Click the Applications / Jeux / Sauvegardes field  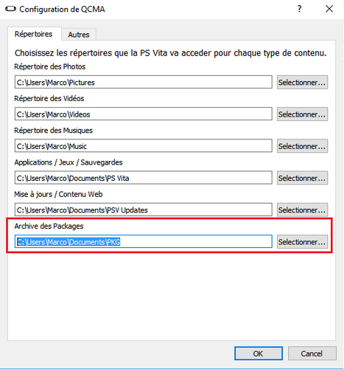[x=144, y=178]
